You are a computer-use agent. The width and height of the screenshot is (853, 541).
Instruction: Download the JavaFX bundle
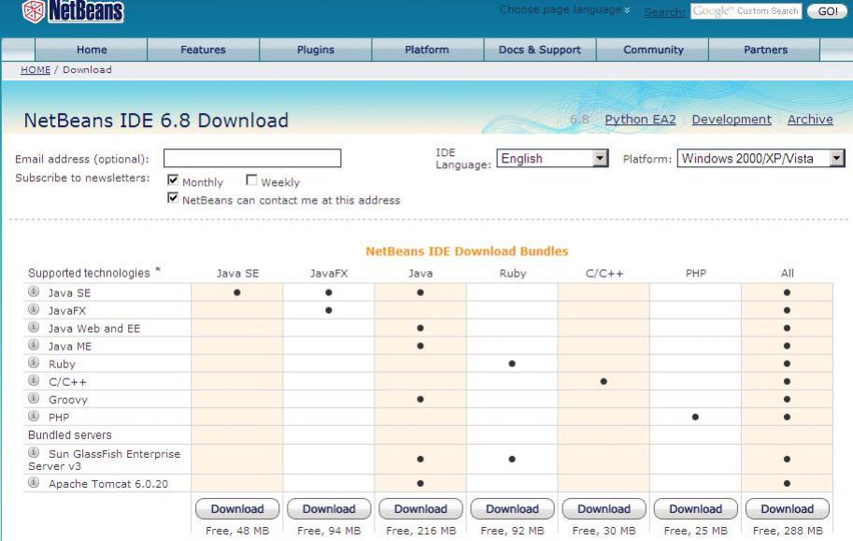(x=329, y=509)
